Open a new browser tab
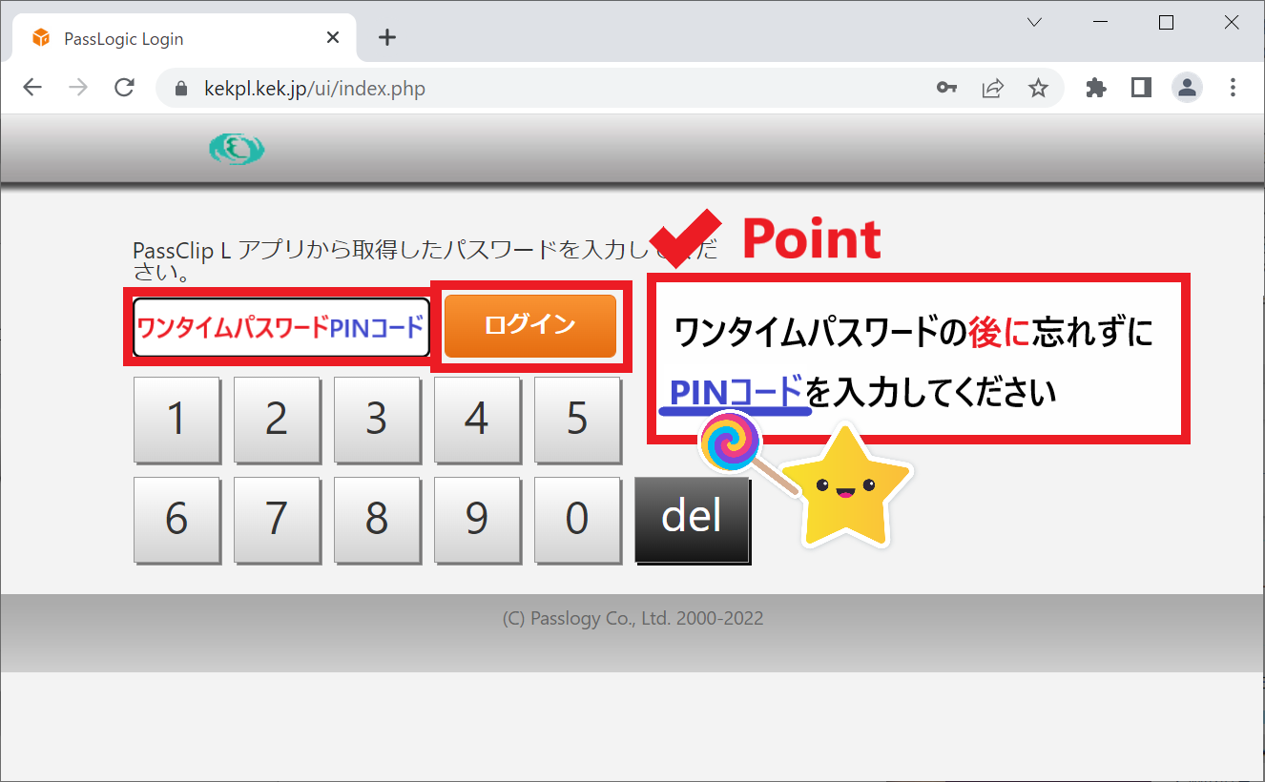This screenshot has width=1265, height=782. tap(386, 37)
